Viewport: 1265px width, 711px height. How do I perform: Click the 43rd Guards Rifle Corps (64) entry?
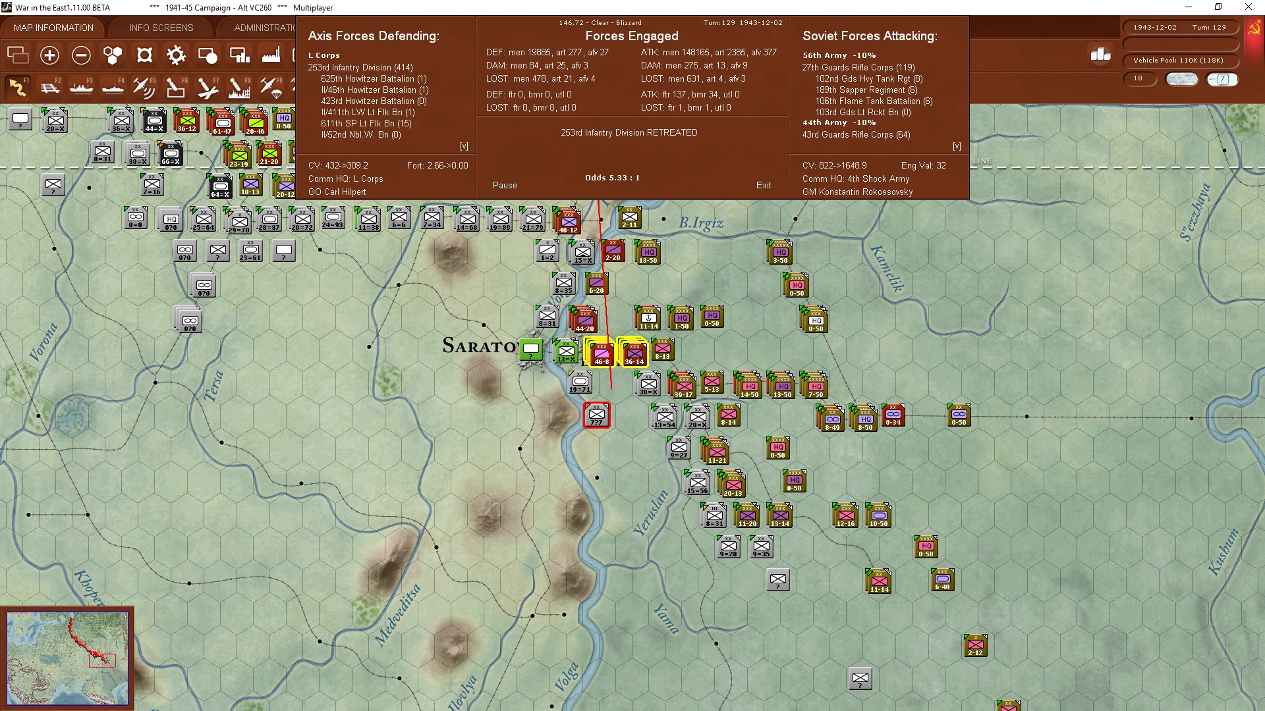(x=856, y=134)
